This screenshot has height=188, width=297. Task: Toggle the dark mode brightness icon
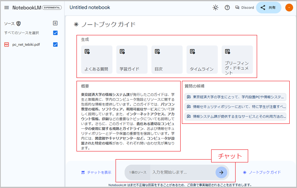(215, 8)
